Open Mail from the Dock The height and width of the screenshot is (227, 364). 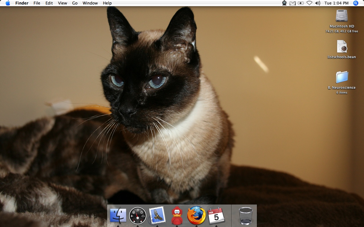(157, 215)
